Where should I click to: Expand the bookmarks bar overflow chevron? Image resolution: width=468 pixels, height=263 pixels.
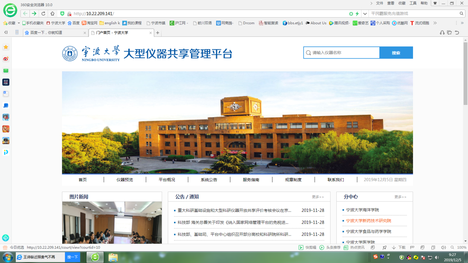click(435, 23)
